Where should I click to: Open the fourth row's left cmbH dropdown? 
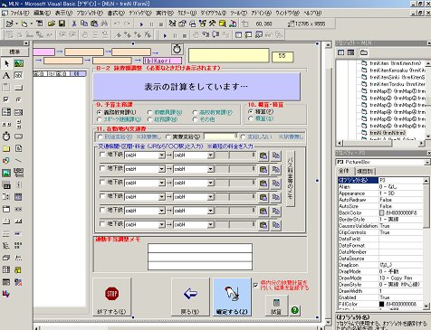tap(162, 197)
